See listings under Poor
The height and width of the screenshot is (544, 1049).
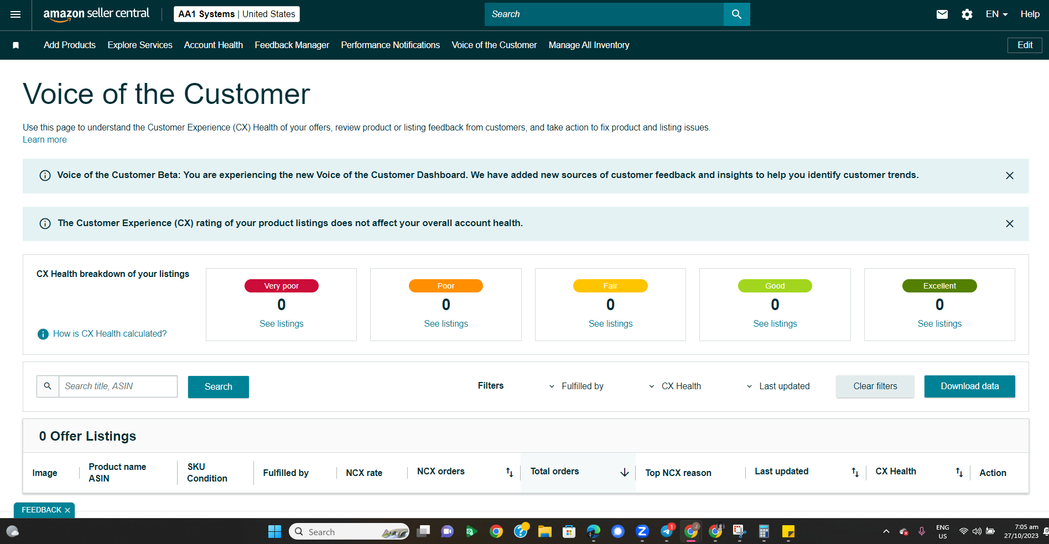(x=446, y=324)
